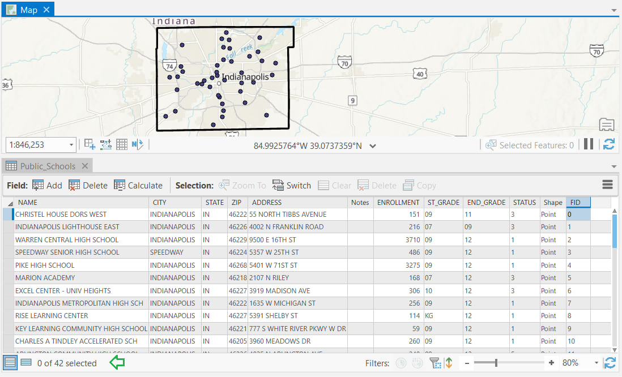This screenshot has height=377, width=622.
Task: Open the table pane options arrow
Action: click(614, 166)
